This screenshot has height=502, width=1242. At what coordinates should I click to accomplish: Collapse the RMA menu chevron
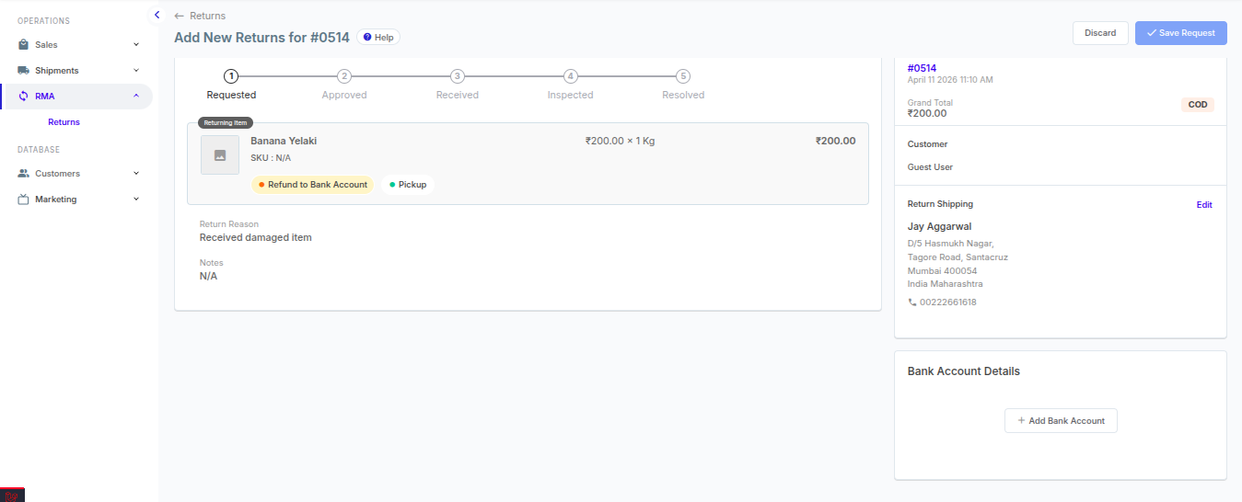[x=136, y=96]
